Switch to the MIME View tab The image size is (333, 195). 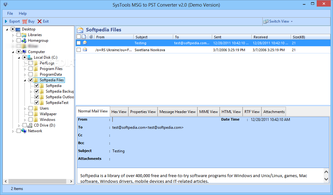point(208,112)
